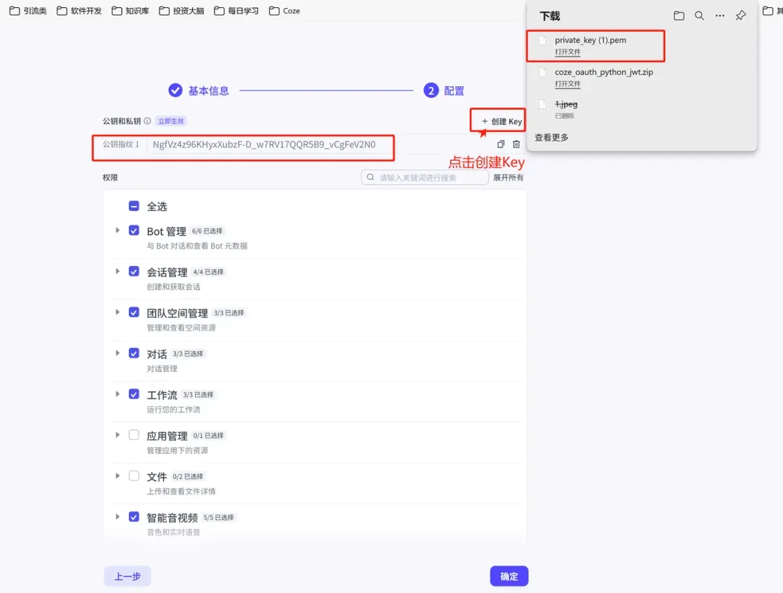Copy the public key fingerprint
Viewport: 783px width, 593px height.
point(500,144)
